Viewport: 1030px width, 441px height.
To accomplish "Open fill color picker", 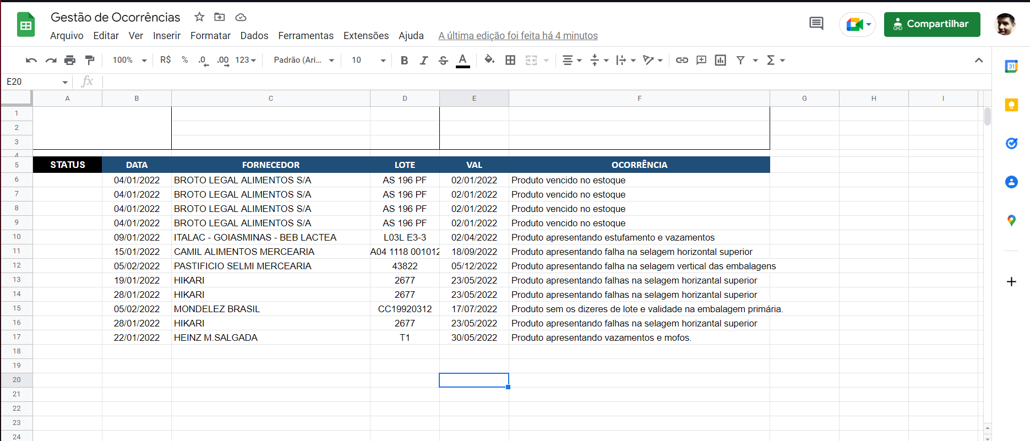I will pos(489,59).
